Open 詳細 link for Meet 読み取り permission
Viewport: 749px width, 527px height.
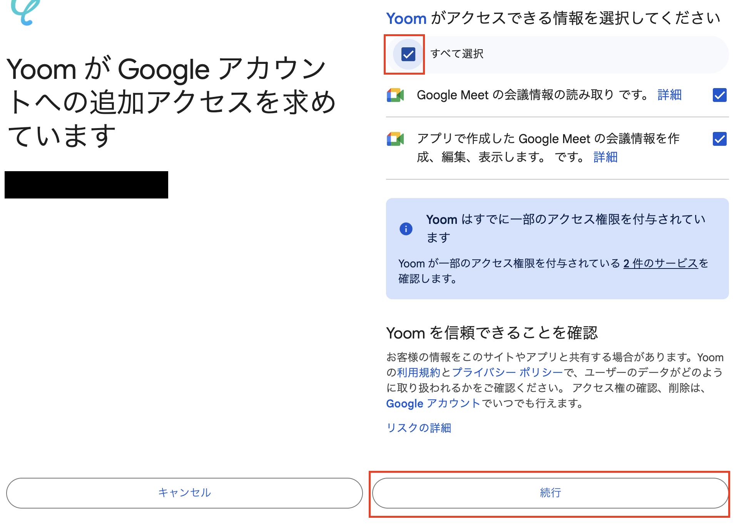point(669,95)
